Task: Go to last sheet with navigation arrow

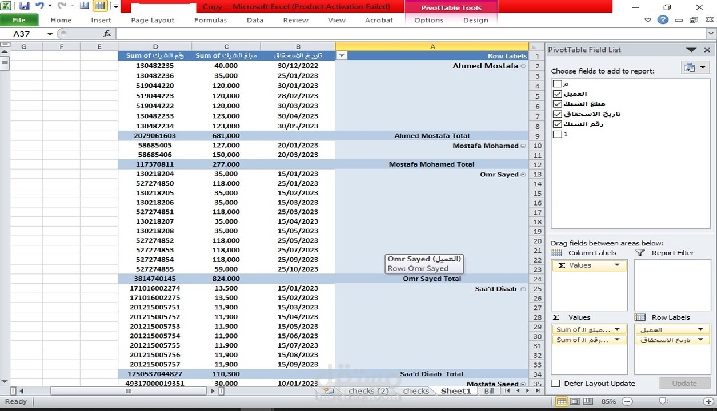Action: tap(538, 391)
